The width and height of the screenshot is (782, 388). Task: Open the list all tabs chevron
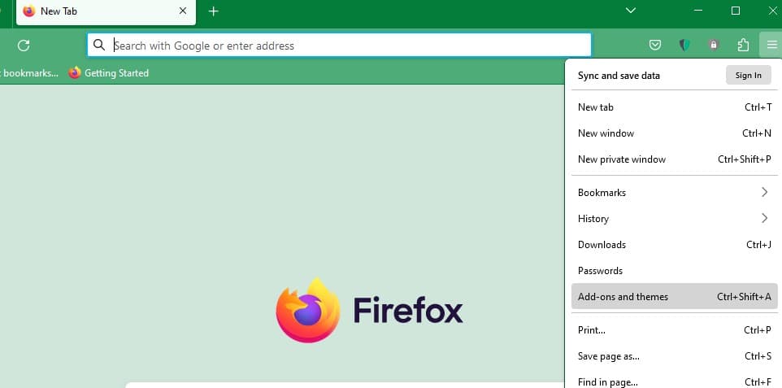[631, 11]
